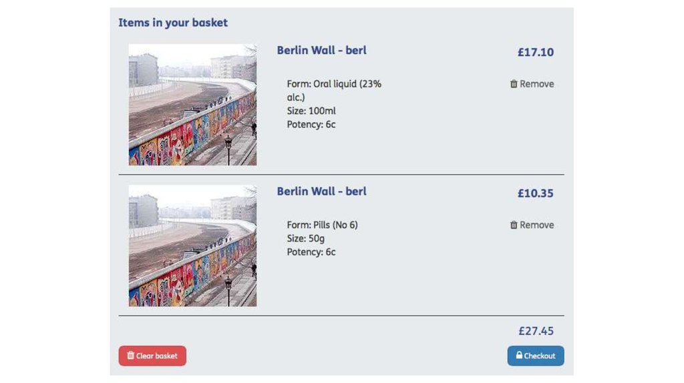Select the £10.35 price
Screen dimensions: 684x383
[535, 194]
